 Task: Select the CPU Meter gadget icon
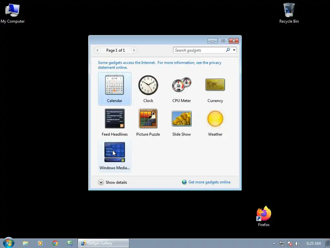click(182, 84)
